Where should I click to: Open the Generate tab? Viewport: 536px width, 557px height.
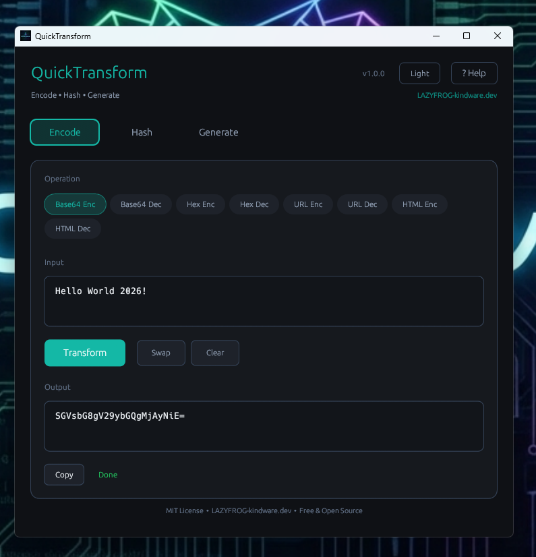tap(218, 132)
